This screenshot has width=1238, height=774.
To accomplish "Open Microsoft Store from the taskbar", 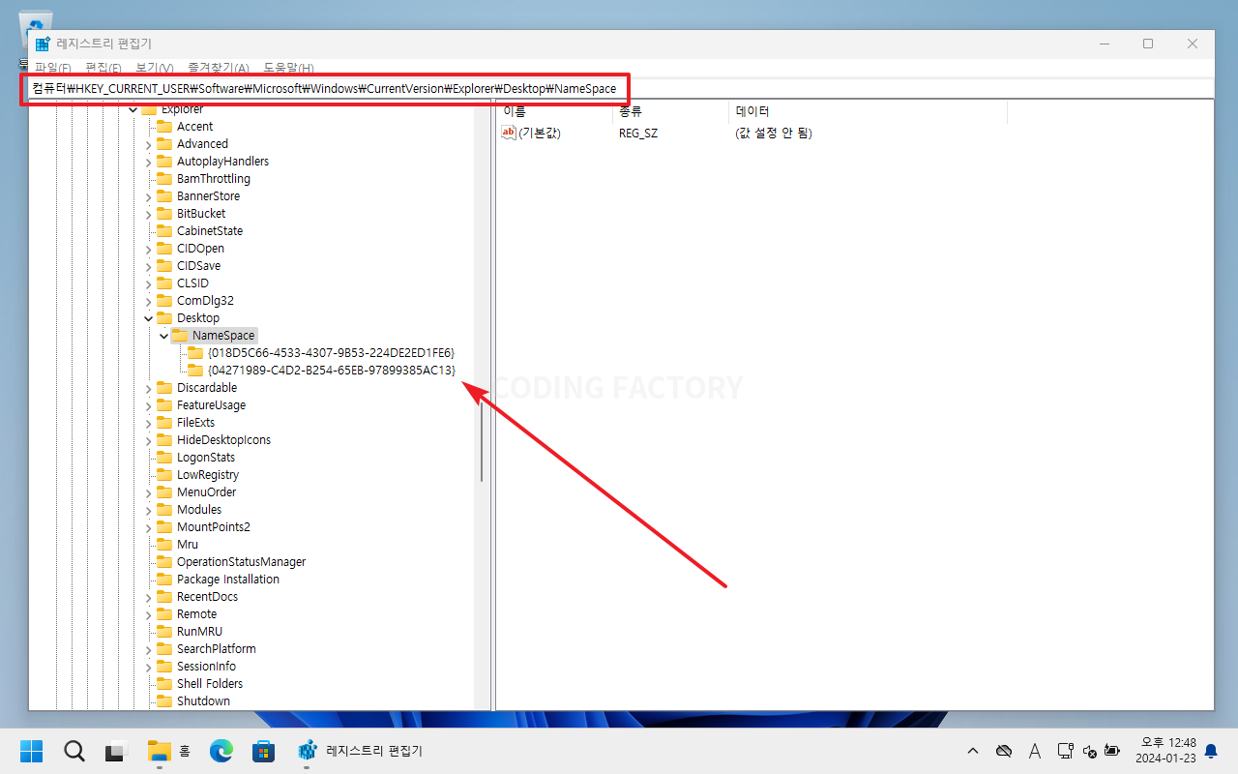I will (263, 750).
